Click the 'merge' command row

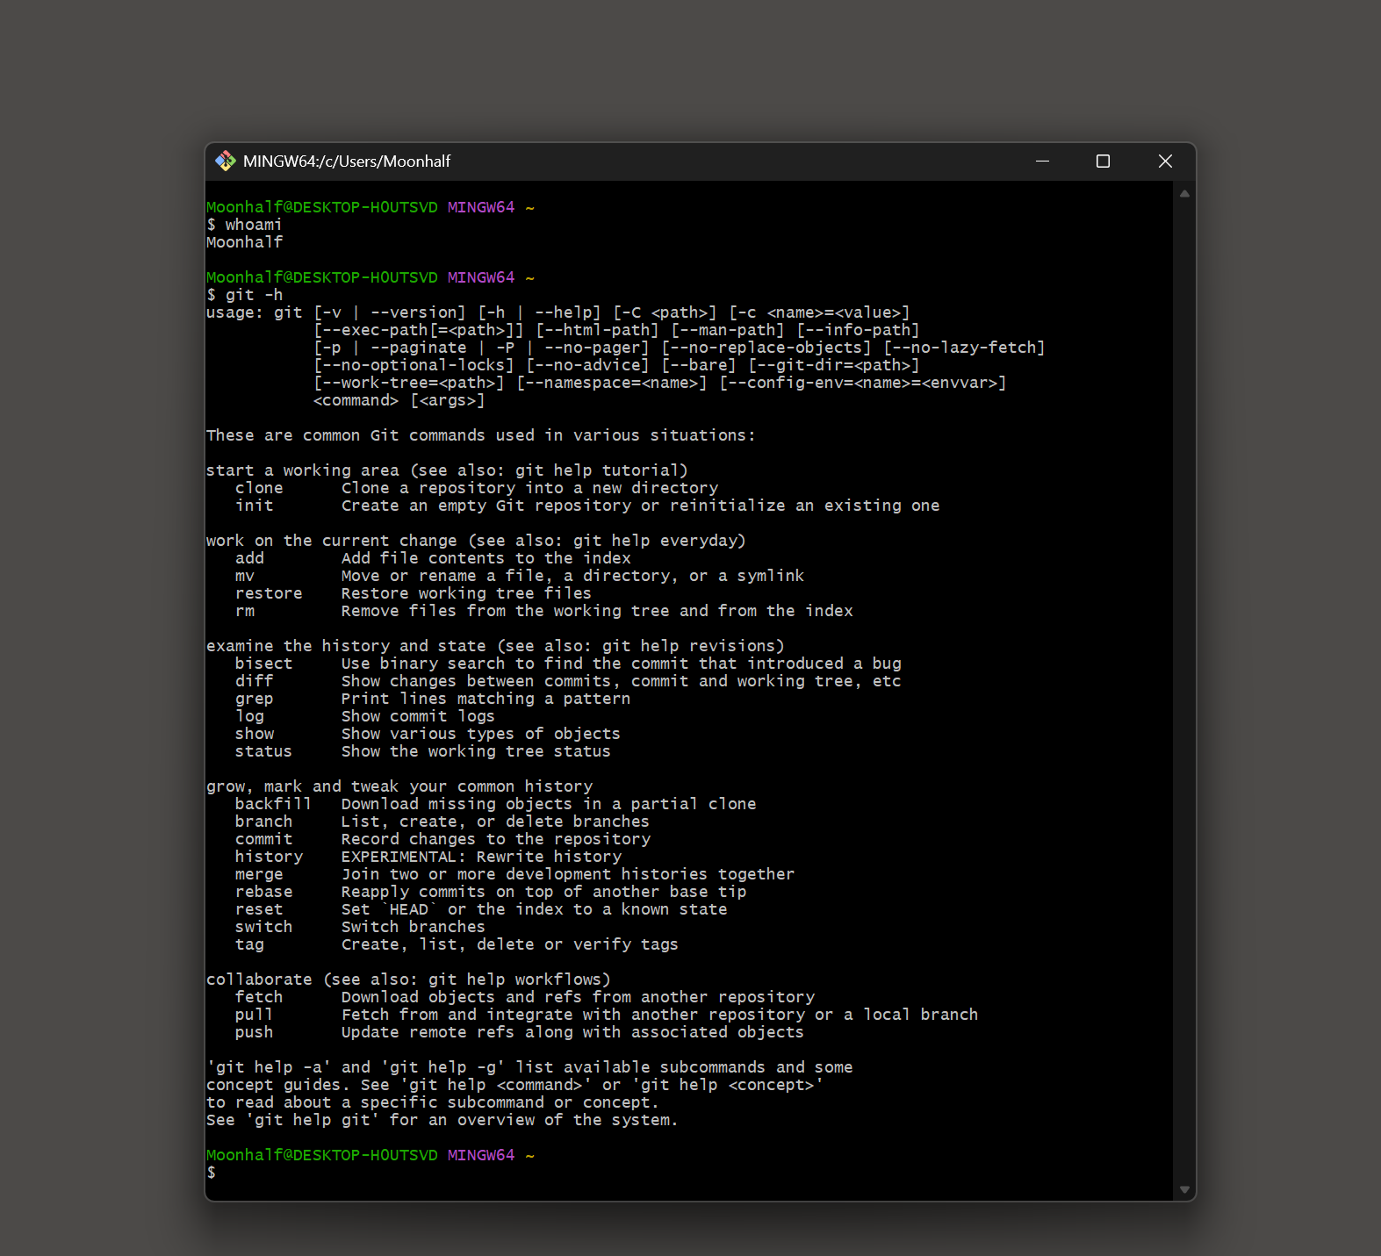515,874
